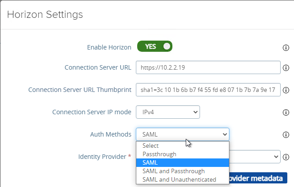
Task: Click the Enable Horizon label
Action: 109,47
